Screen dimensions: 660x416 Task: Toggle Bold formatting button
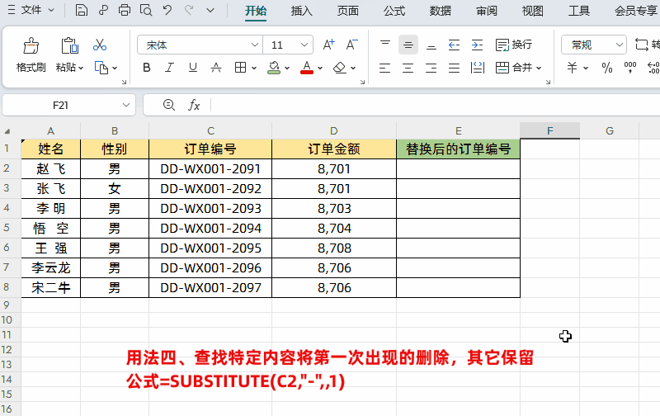point(147,68)
